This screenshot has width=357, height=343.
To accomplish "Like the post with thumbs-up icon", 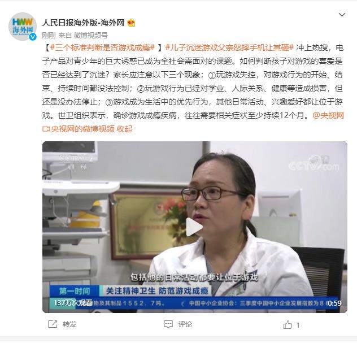I will 288,325.
